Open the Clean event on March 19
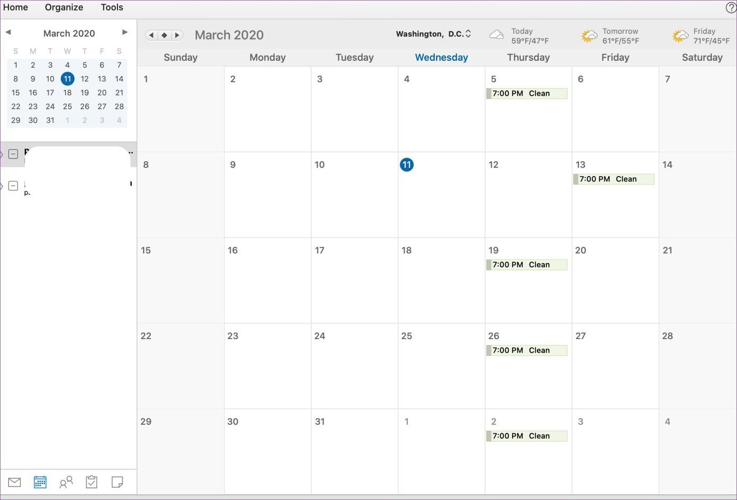737x500 pixels. (x=527, y=265)
